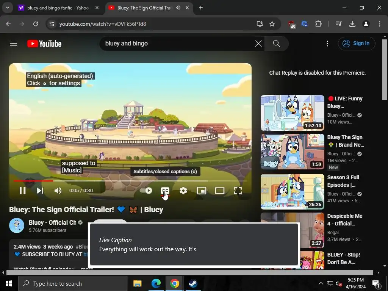Open the taskbar volume icon
This screenshot has width=388, height=291.
[339, 283]
